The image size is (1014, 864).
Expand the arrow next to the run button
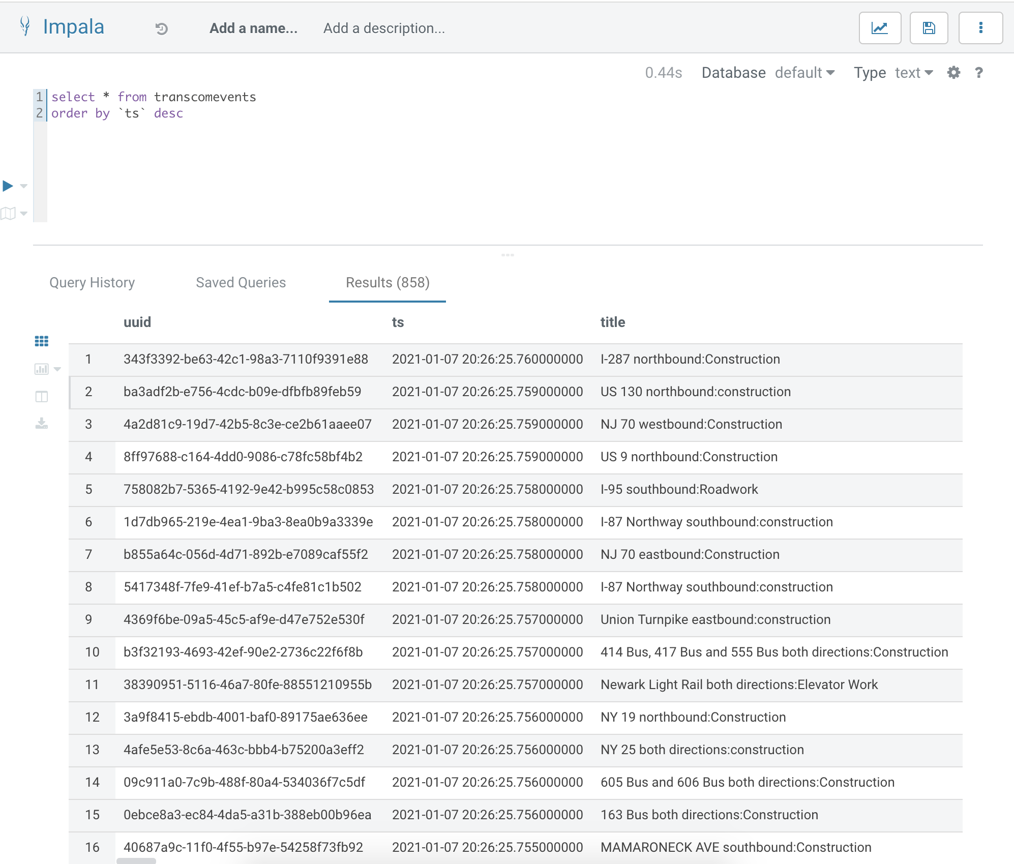23,187
